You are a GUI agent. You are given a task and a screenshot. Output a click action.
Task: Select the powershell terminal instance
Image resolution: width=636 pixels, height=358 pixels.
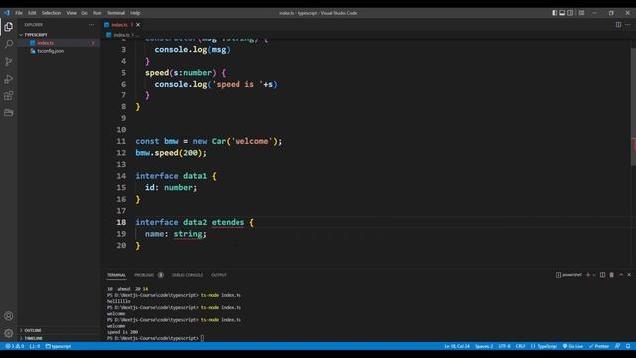[x=568, y=275]
